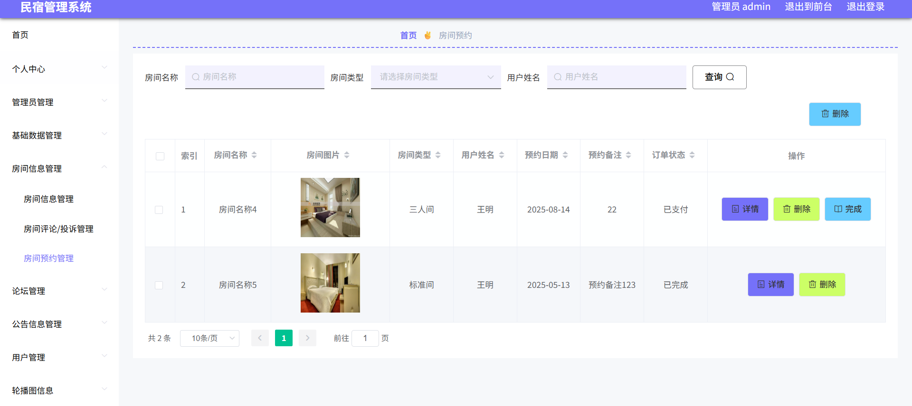This screenshot has height=406, width=912.
Task: Mark 房间名称4 booking as 完成
Action: click(848, 209)
